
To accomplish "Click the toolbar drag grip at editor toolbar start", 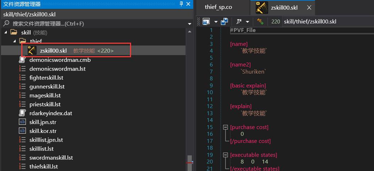I will 199,21.
